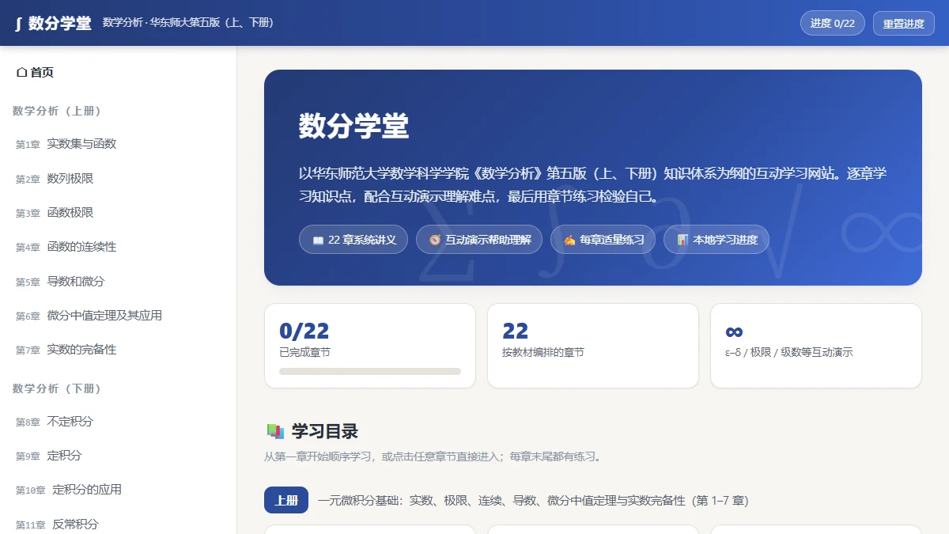Open chapter 第1章 实数集与函数

click(x=119, y=144)
